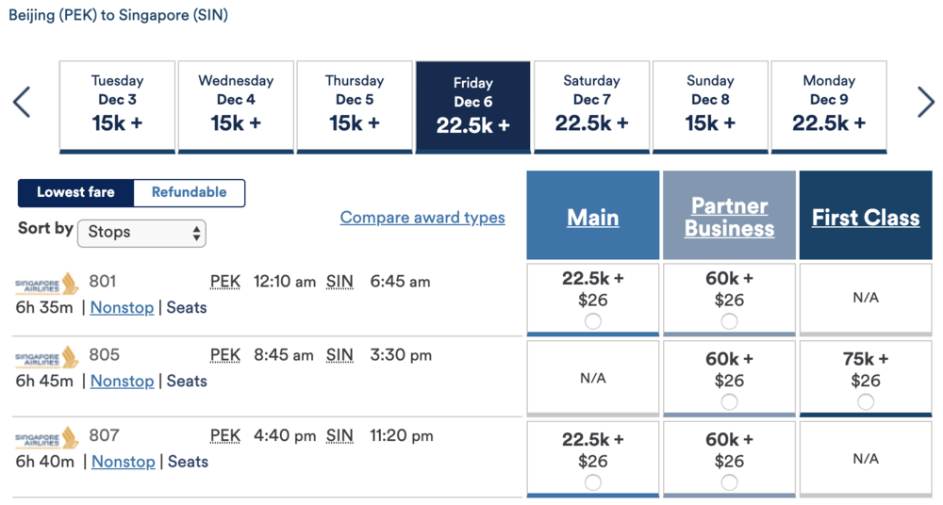
Task: Click the Partner Business column header
Action: click(x=729, y=217)
